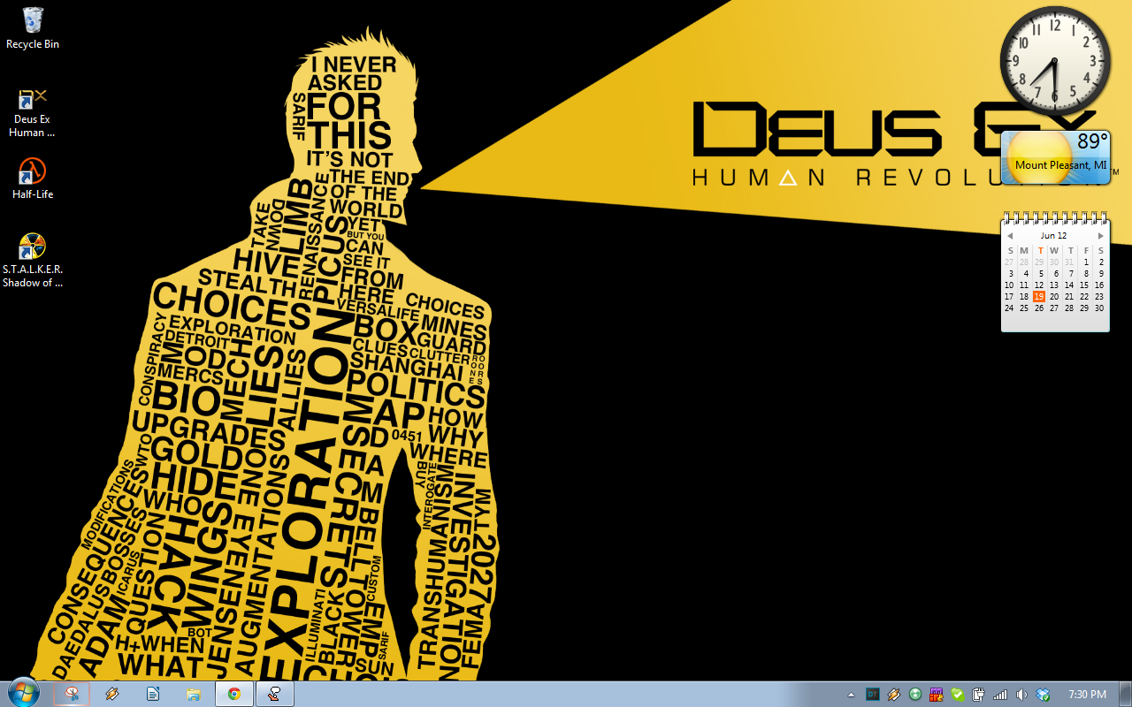Open Windows Explorer from the taskbar

coord(194,694)
